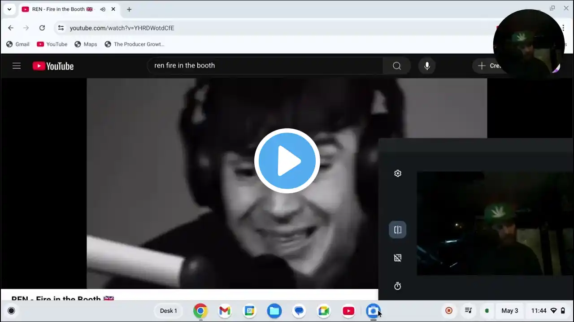
Task: Close the REN Fire in the Booth tab
Action: 113,9
